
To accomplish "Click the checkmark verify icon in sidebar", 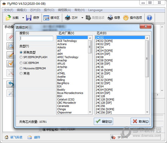I will (x=10, y=64).
